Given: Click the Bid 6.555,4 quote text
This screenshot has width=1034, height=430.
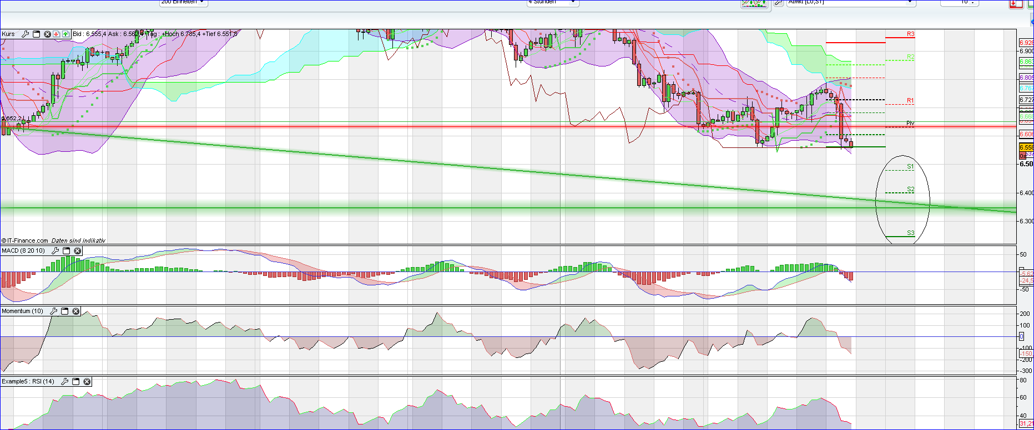Looking at the screenshot, I should pyautogui.click(x=89, y=34).
